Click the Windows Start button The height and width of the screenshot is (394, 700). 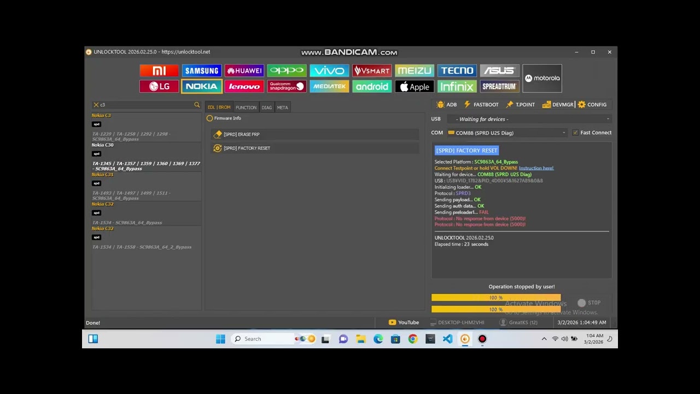click(220, 339)
